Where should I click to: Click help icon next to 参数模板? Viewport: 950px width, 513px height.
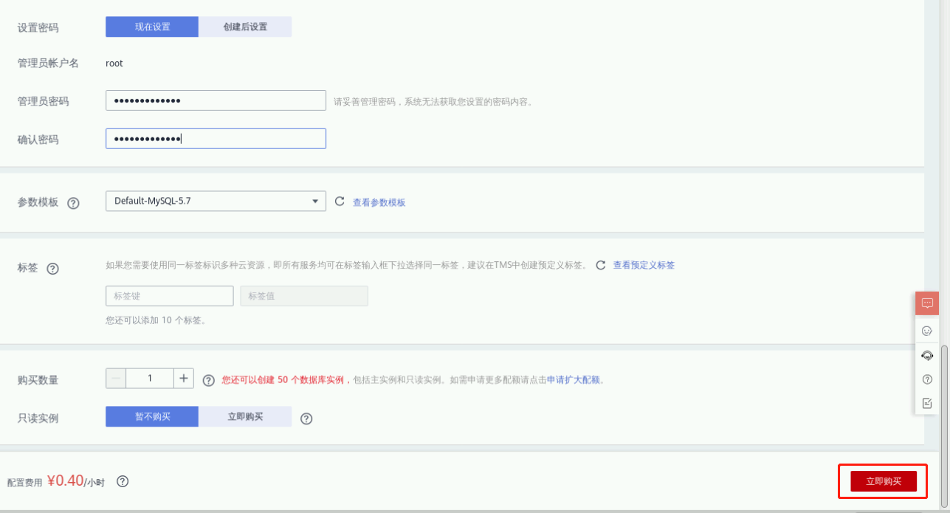[x=73, y=203]
